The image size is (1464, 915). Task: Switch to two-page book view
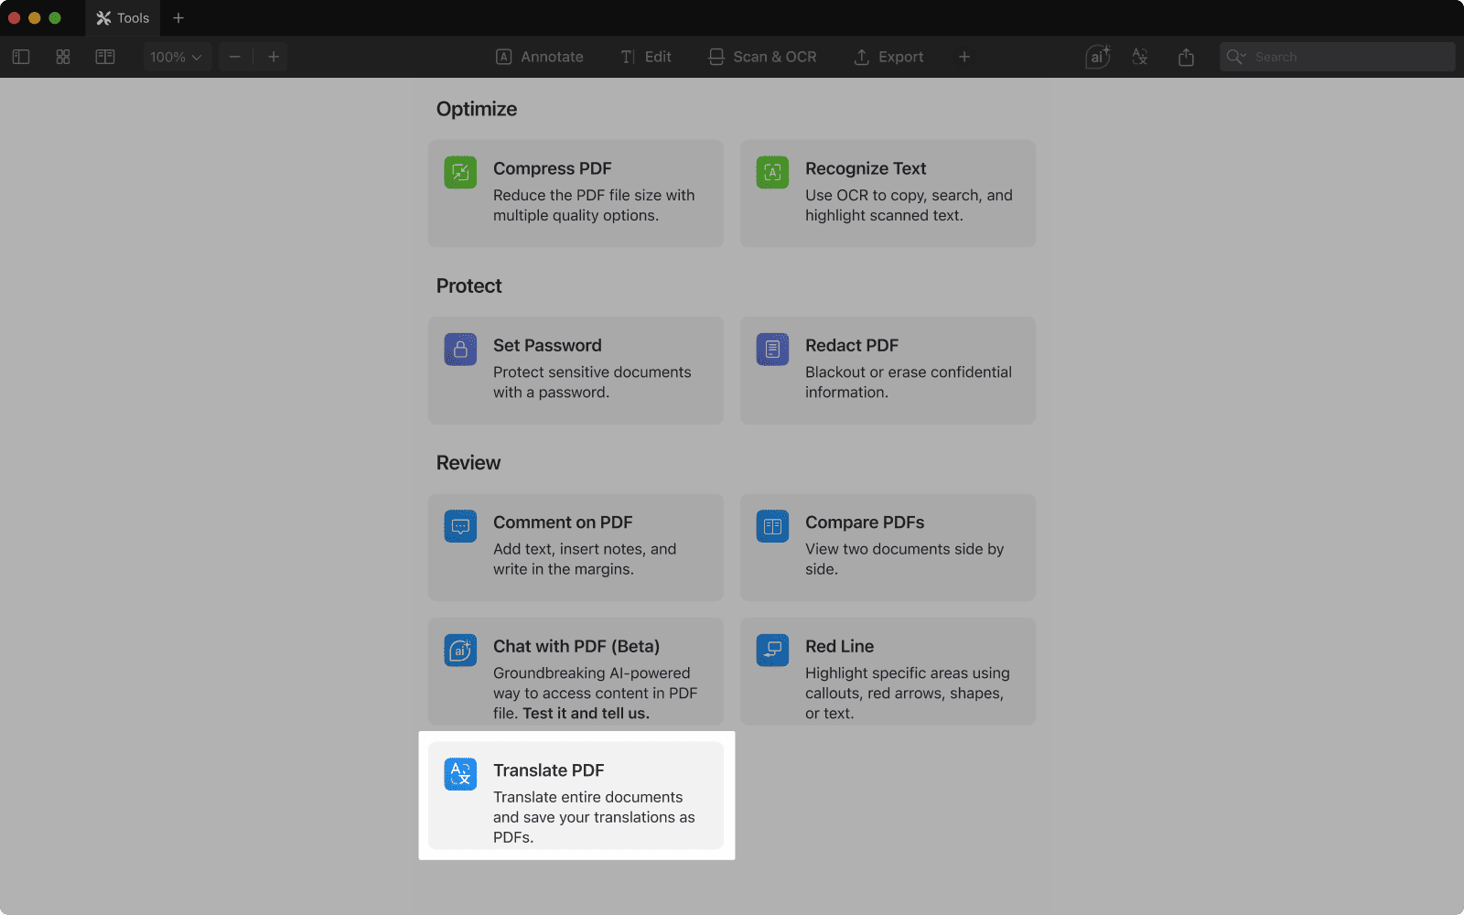pos(105,57)
